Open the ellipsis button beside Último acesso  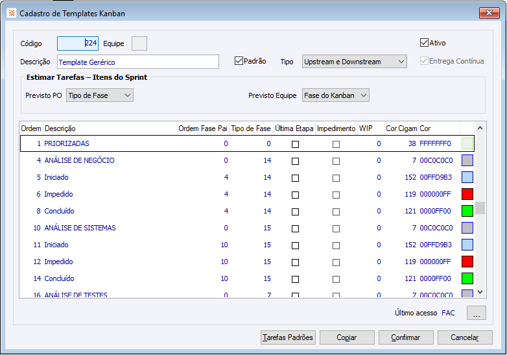[477, 313]
